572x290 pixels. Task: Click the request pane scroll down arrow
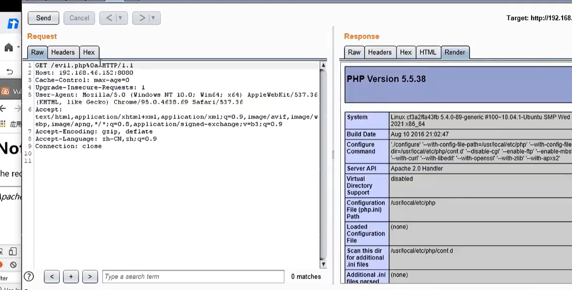[323, 265]
